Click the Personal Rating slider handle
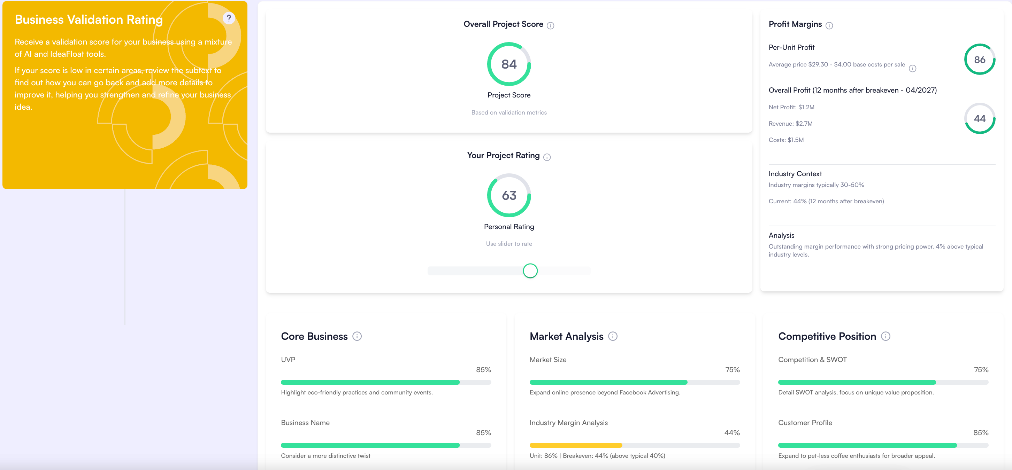1012x470 pixels. pos(530,271)
